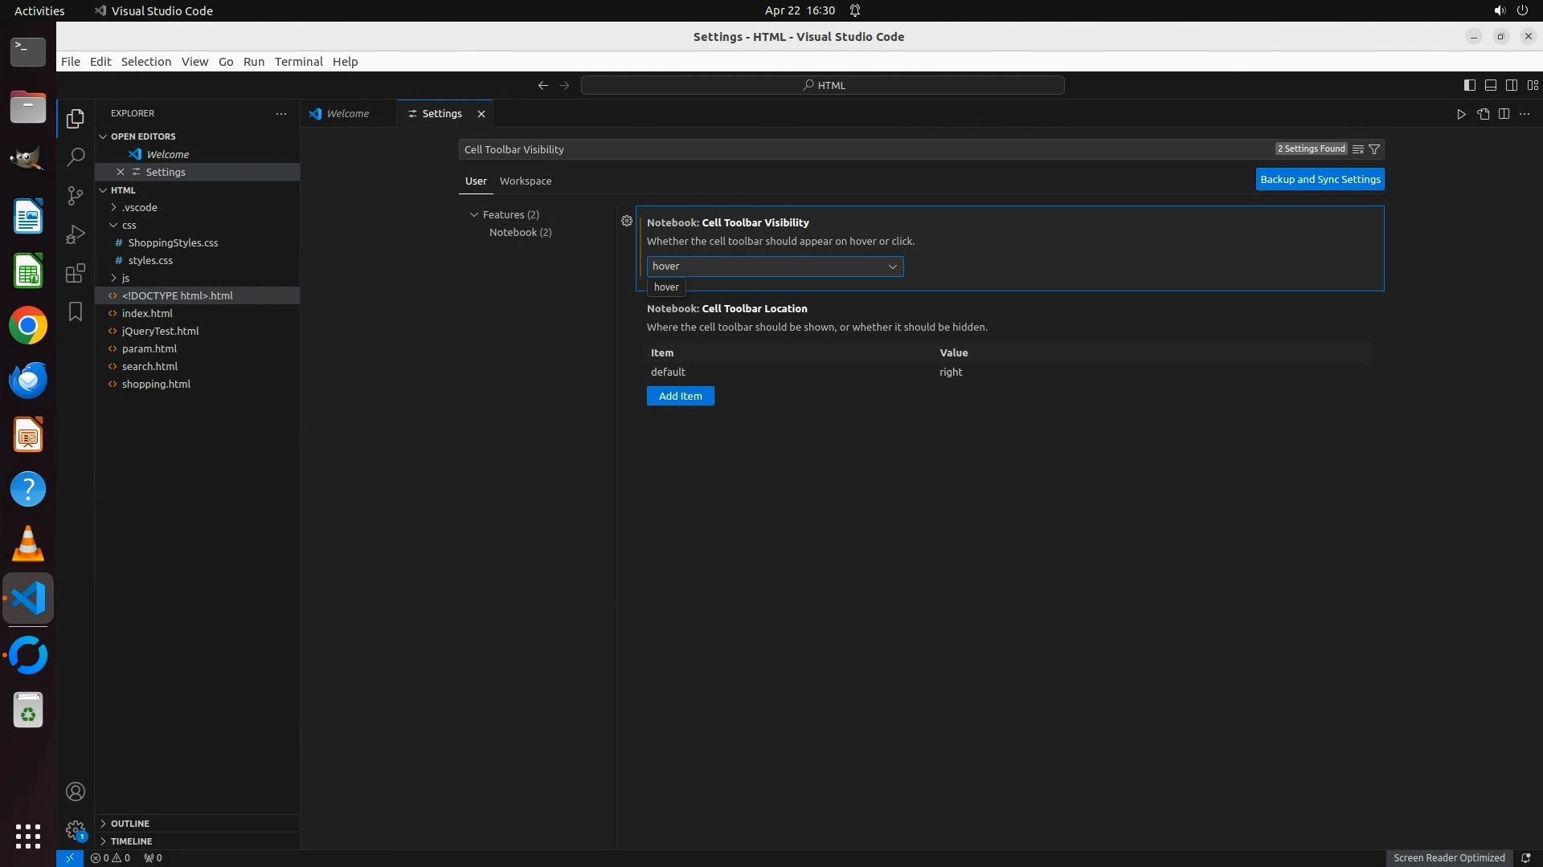Click Backup and Sync Settings button

click(1320, 180)
